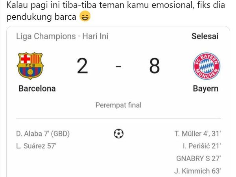Open the Barcelona team name link
This screenshot has height=177, width=236.
click(x=37, y=88)
